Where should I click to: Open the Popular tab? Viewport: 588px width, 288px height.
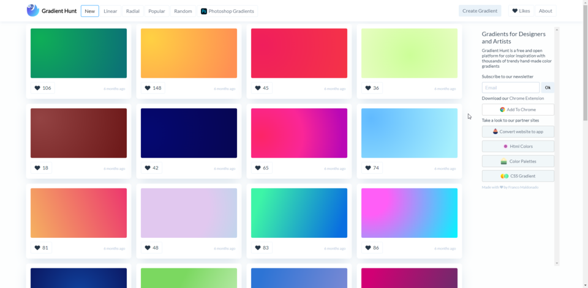pos(157,11)
